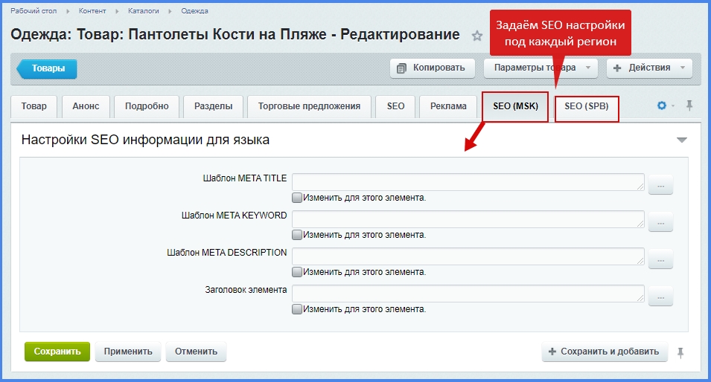The image size is (711, 382).
Task: Open the ellipsis button for META TITLE template
Action: 660,185
